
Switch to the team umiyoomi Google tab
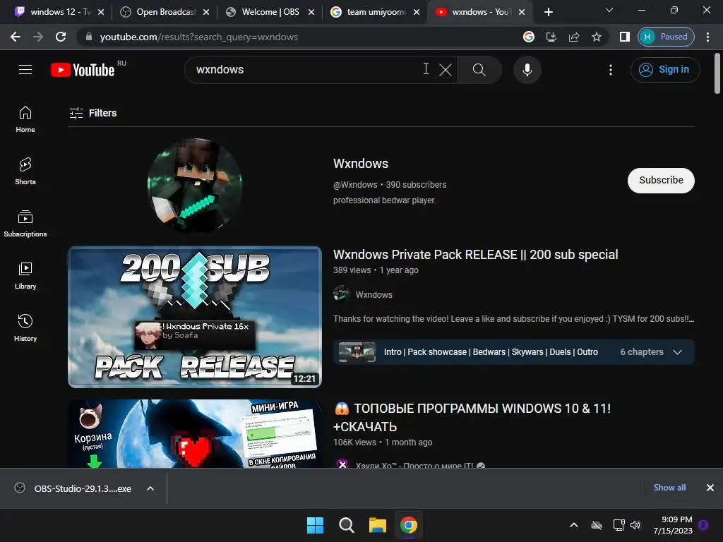click(369, 12)
